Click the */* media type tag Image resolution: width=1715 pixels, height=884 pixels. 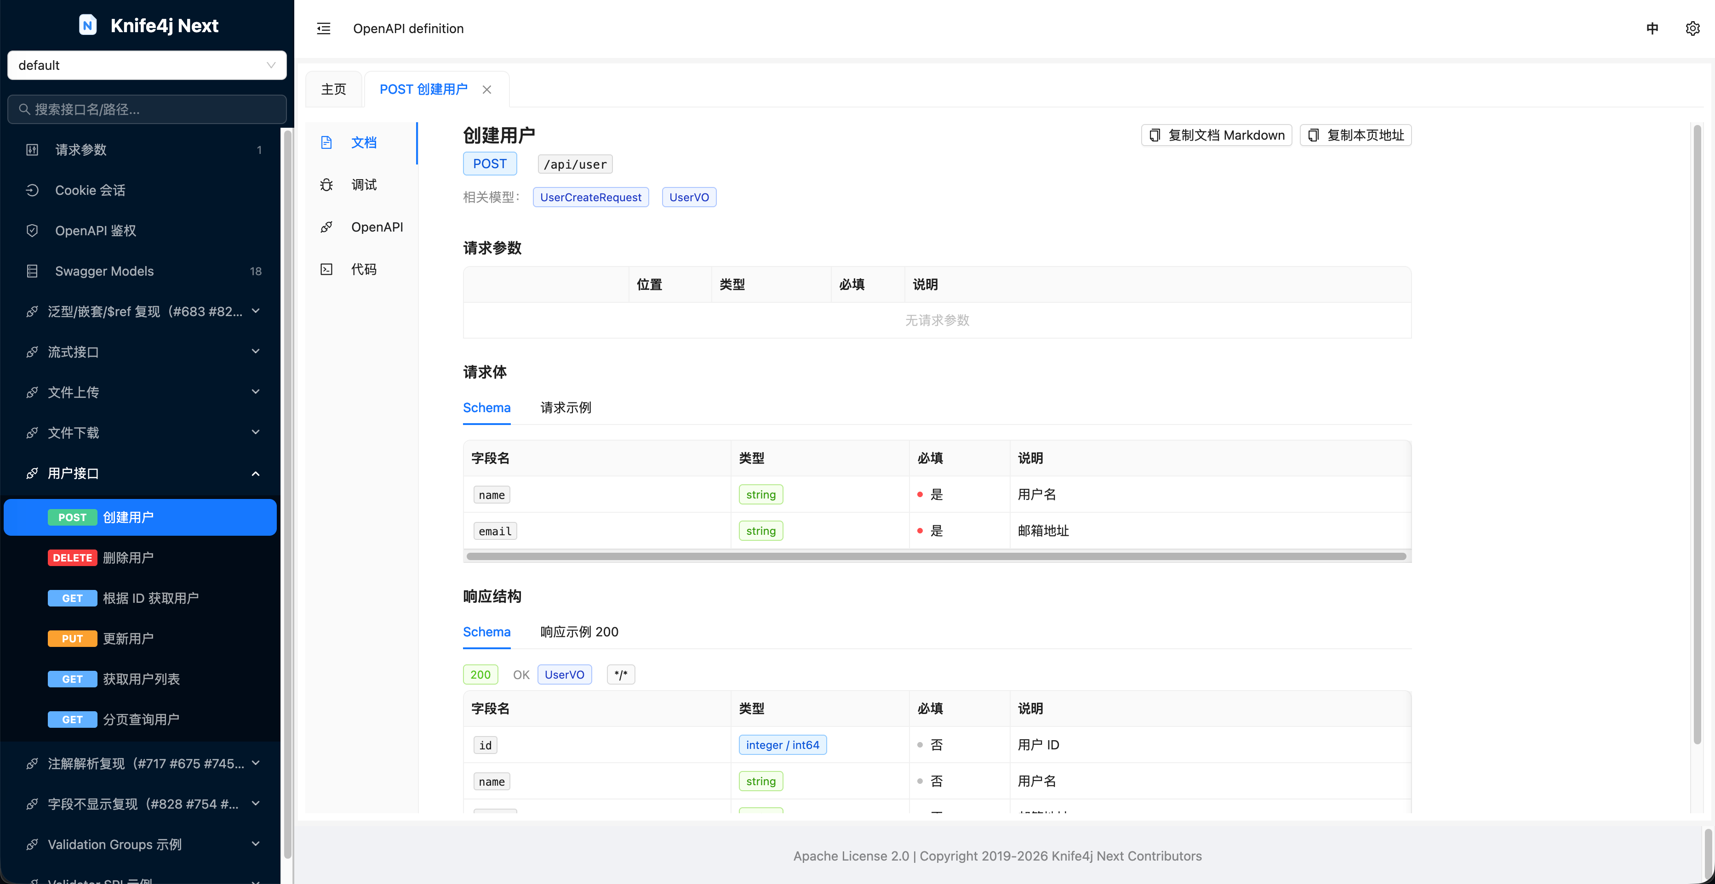[621, 674]
